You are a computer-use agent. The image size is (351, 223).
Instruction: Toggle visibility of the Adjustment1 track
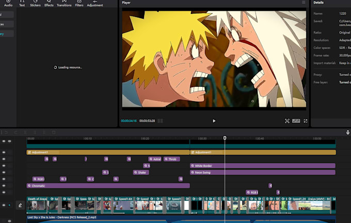point(4,152)
